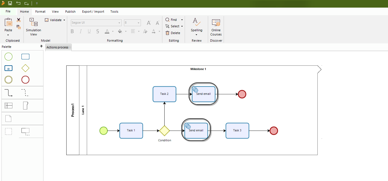388x181 pixels.
Task: Pick the Group shape in the Palette
Action: click(8, 131)
